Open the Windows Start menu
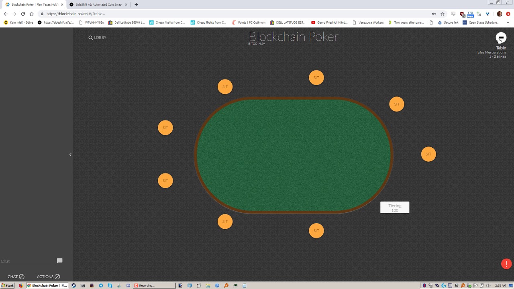 click(x=7, y=285)
